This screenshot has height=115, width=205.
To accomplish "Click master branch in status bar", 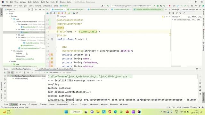I will (x=194, y=107).
